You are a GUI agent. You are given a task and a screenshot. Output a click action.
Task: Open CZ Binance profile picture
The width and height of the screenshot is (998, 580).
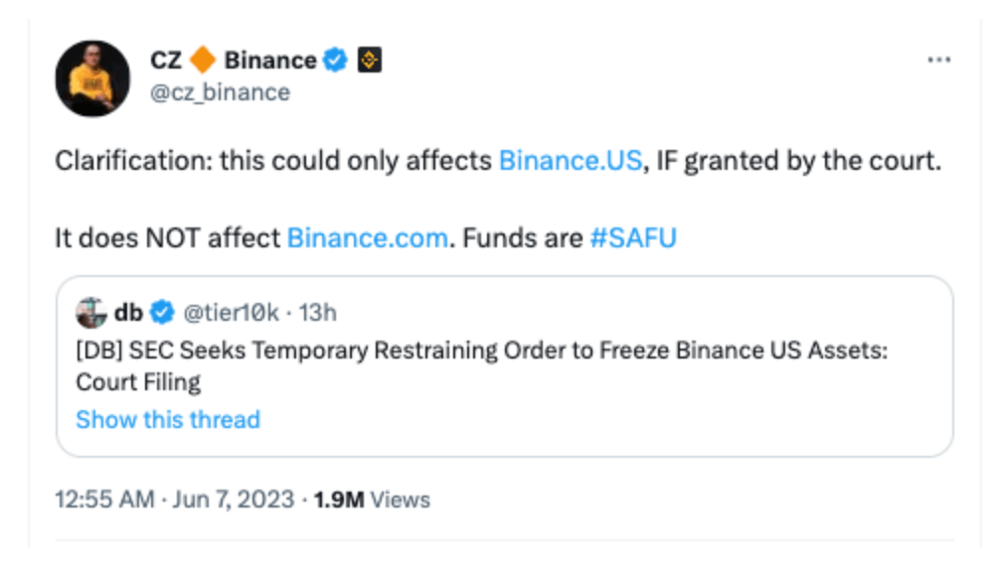coord(92,78)
